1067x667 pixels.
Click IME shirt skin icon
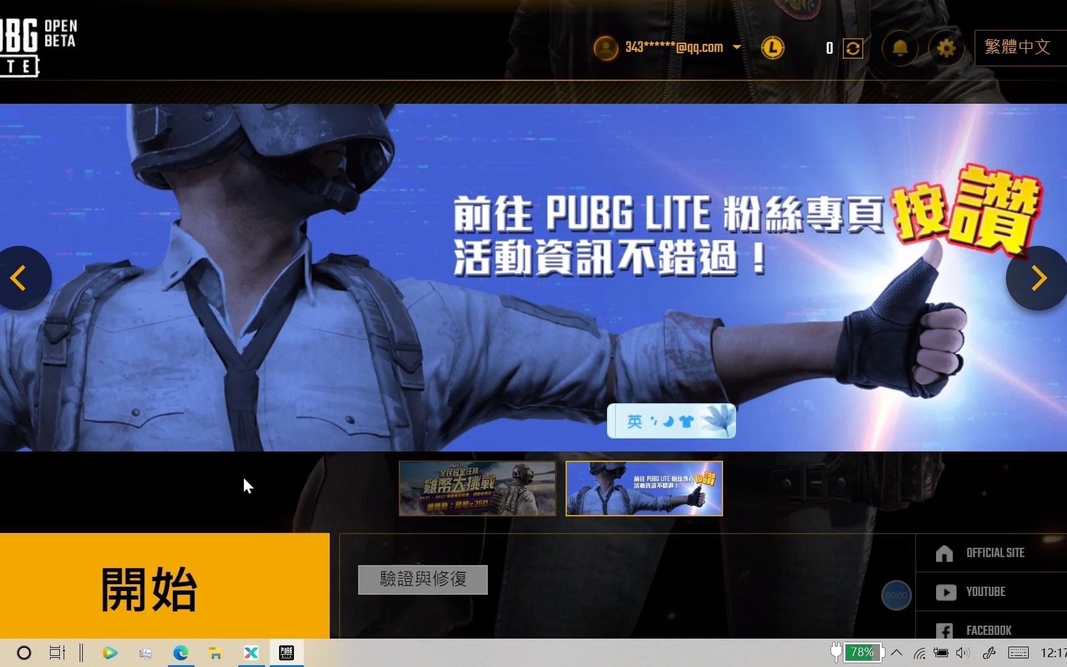[686, 422]
